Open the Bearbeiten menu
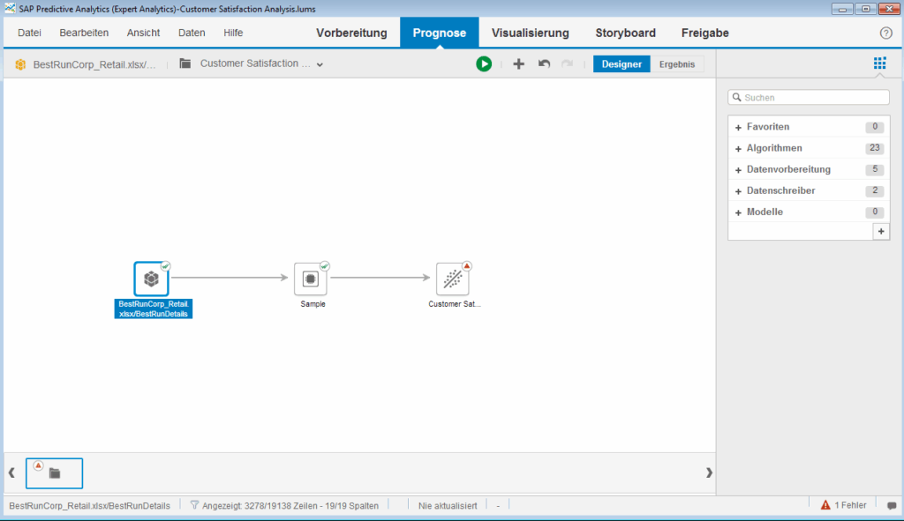 84,33
